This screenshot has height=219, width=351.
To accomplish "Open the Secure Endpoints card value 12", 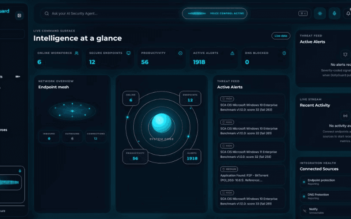I will tap(92, 62).
